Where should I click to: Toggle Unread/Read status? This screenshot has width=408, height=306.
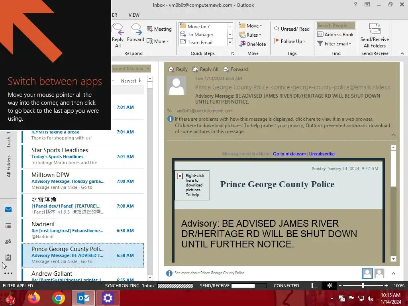coord(291,29)
